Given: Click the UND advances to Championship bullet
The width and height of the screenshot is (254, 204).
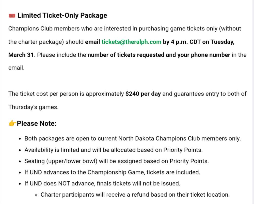Looking at the screenshot, I should click(x=112, y=172).
